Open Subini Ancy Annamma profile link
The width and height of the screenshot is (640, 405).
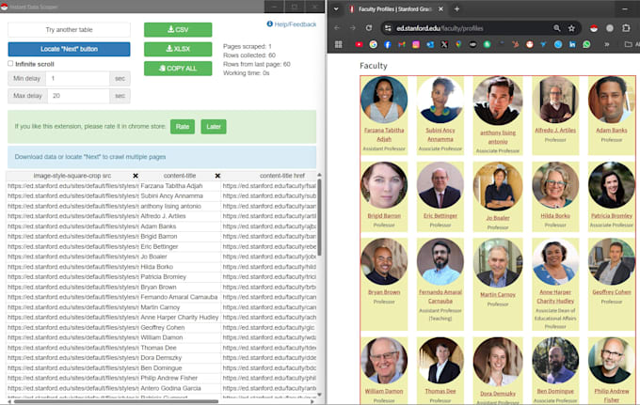coord(440,134)
